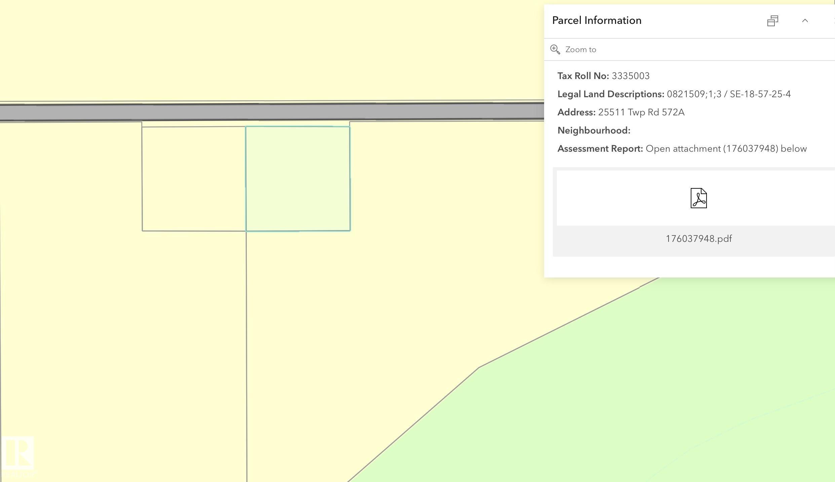This screenshot has height=482, width=835.
Task: Open the 176037948.pdf filename link
Action: [698, 239]
